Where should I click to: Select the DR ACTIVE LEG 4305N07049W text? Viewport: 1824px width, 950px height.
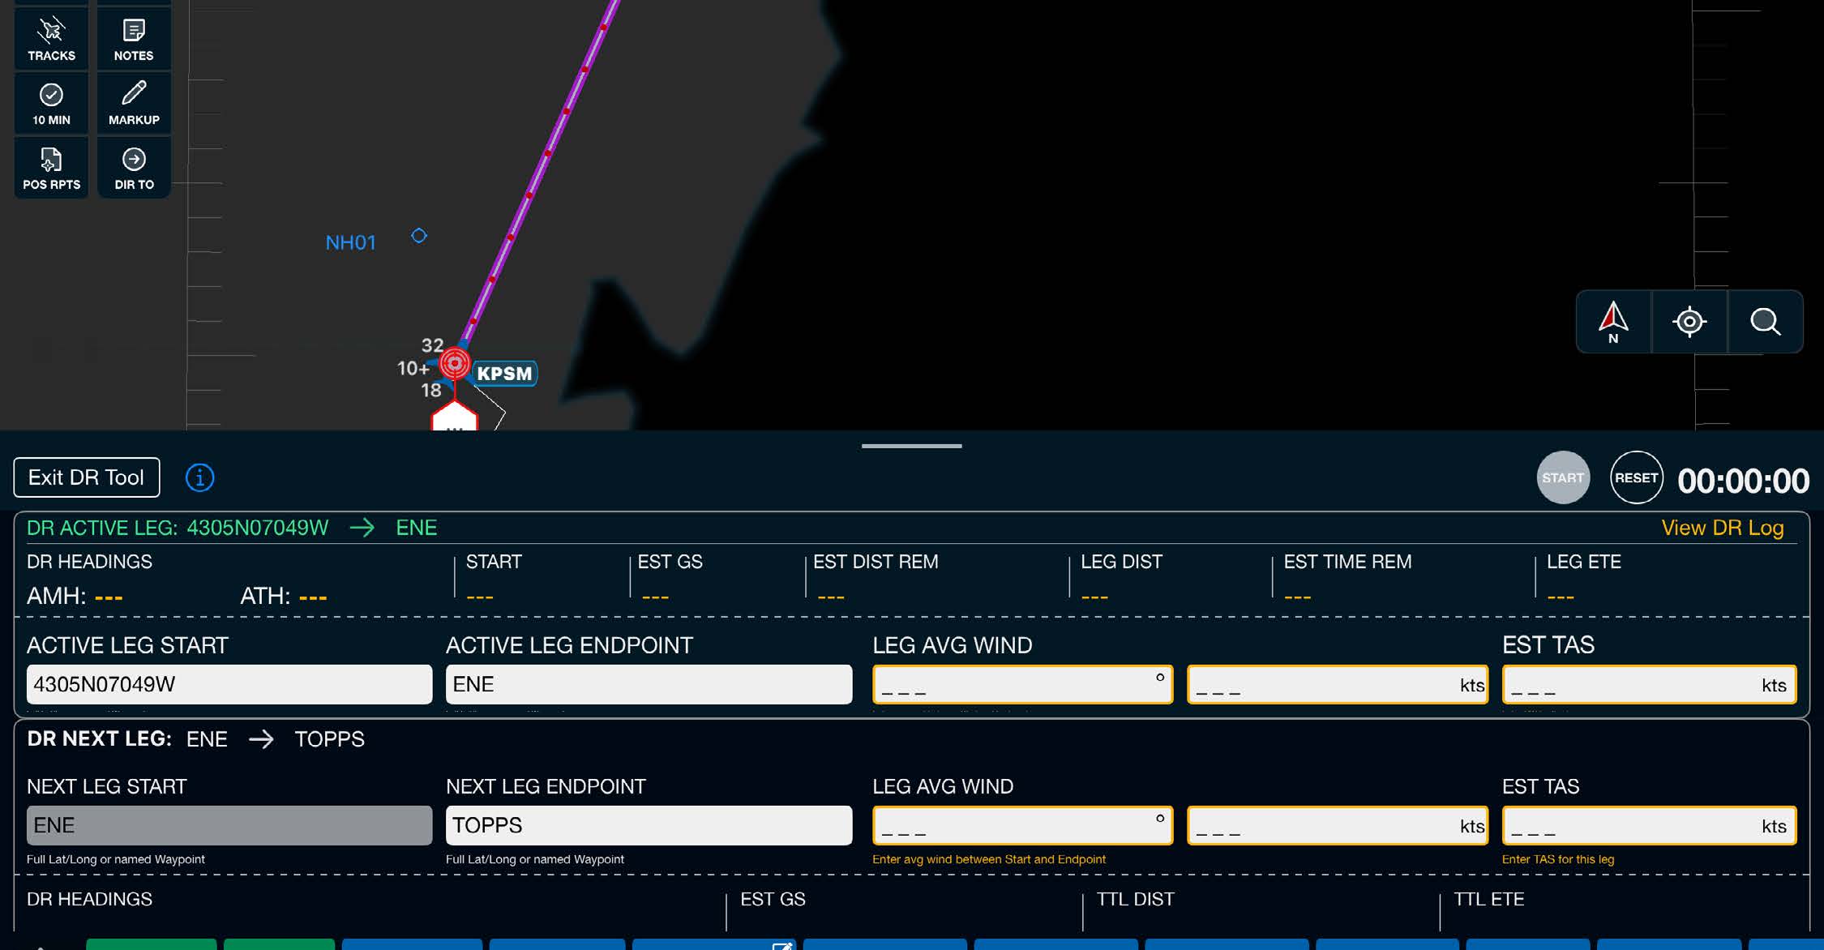pyautogui.click(x=178, y=528)
